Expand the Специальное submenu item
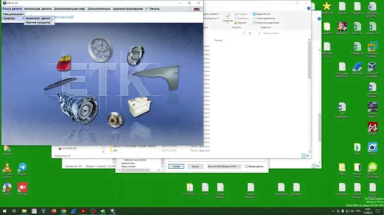 click(12, 14)
